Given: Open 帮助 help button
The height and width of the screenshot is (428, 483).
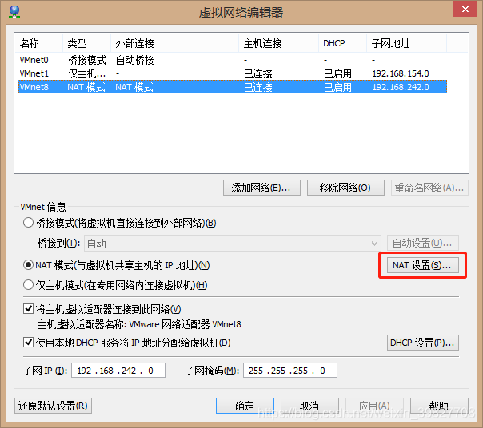Looking at the screenshot, I should tap(439, 406).
